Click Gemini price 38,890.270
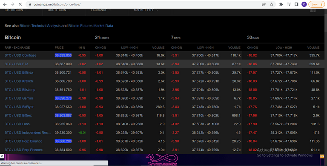The height and width of the screenshot is (166, 327). pos(63,98)
